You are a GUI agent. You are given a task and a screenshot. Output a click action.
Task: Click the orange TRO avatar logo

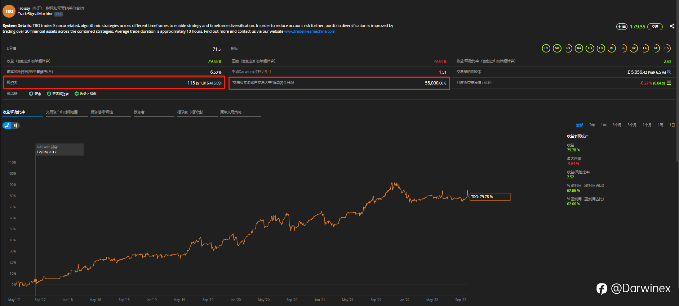[9, 11]
